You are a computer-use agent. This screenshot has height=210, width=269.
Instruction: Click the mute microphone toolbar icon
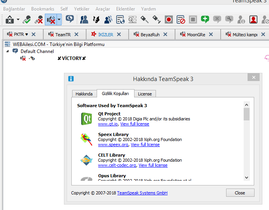(39, 19)
